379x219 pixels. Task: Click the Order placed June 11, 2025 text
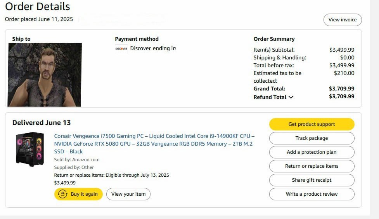click(39, 19)
